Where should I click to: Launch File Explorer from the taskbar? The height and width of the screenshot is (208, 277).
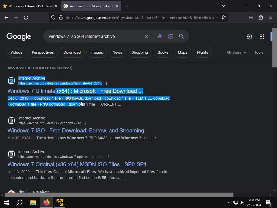33,203
